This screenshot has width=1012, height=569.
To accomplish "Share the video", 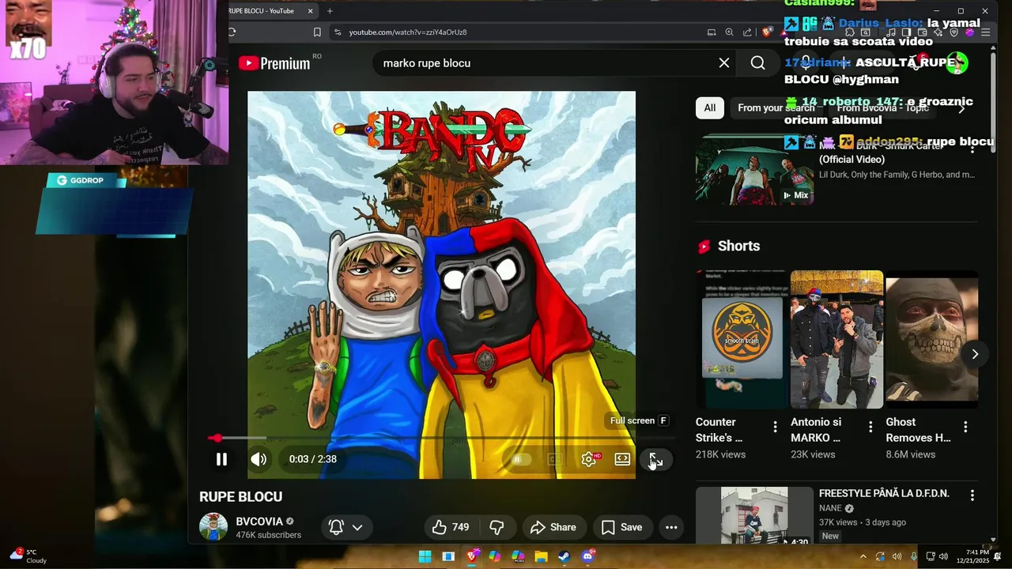I will (x=553, y=527).
